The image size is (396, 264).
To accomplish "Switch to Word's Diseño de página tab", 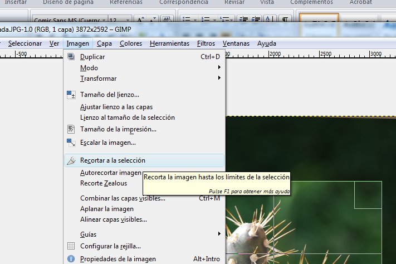I will tap(68, 2).
